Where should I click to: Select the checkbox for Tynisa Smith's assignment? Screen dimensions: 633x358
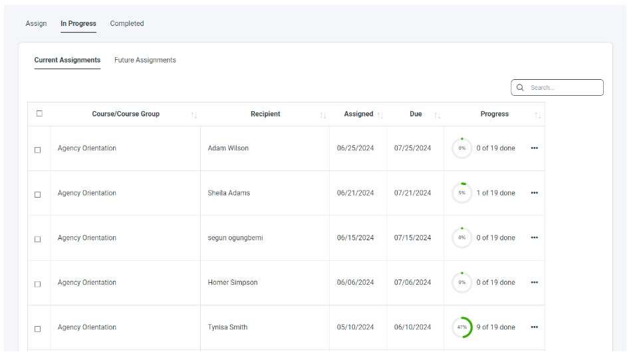coord(38,329)
